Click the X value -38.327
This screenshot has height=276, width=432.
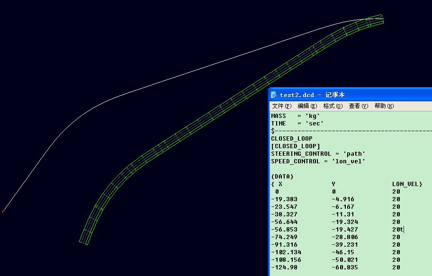284,214
